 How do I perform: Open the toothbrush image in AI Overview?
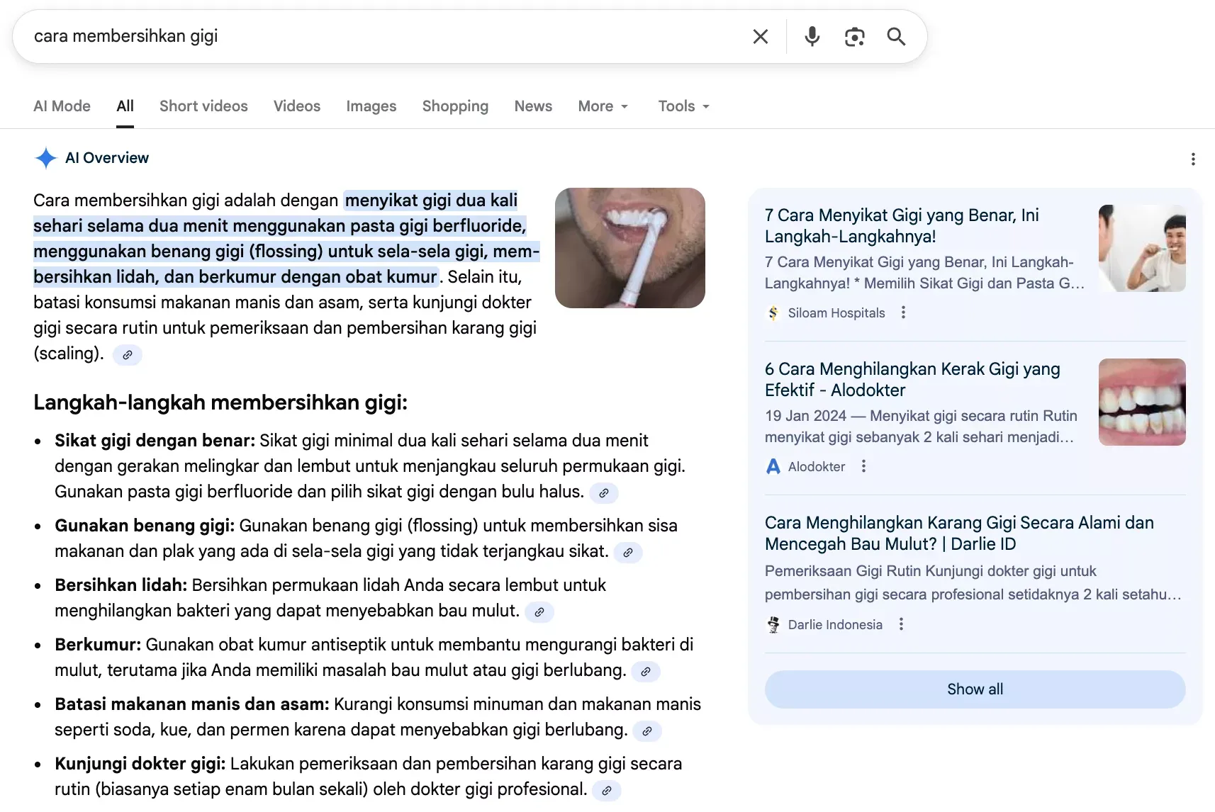(630, 248)
